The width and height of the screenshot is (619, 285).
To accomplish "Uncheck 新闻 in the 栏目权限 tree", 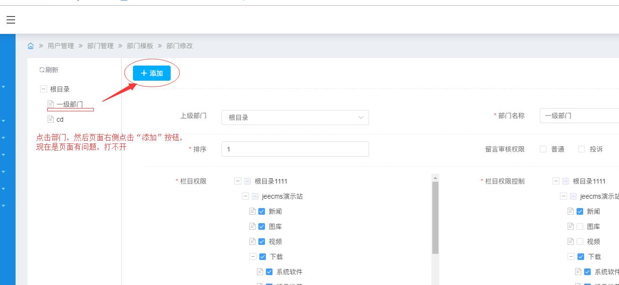I will [x=262, y=211].
